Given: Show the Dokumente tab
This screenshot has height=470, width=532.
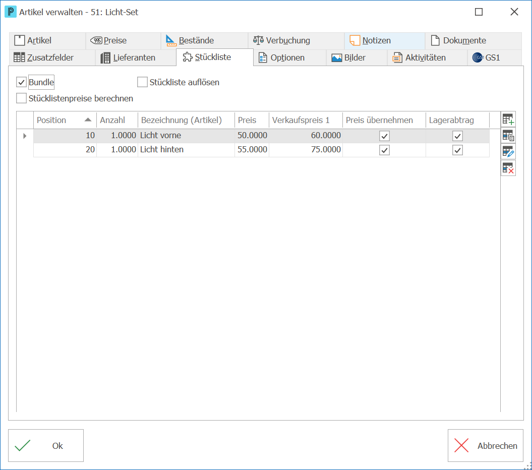Looking at the screenshot, I should tap(474, 41).
